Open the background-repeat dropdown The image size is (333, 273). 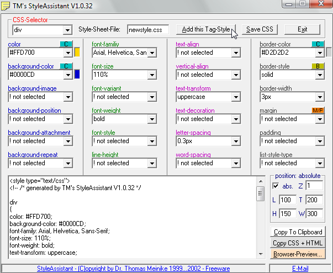[x=68, y=163]
